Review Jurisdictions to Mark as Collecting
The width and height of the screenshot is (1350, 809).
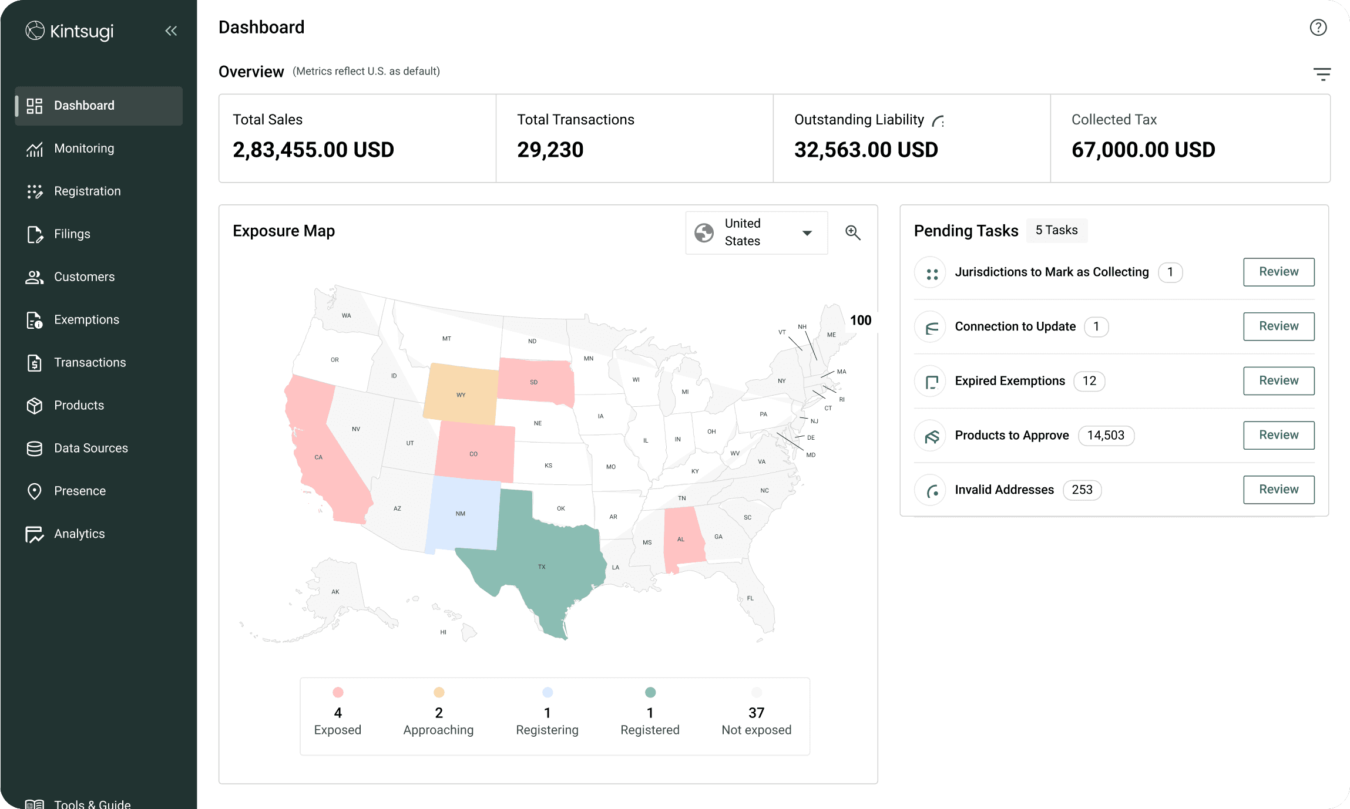pos(1278,272)
